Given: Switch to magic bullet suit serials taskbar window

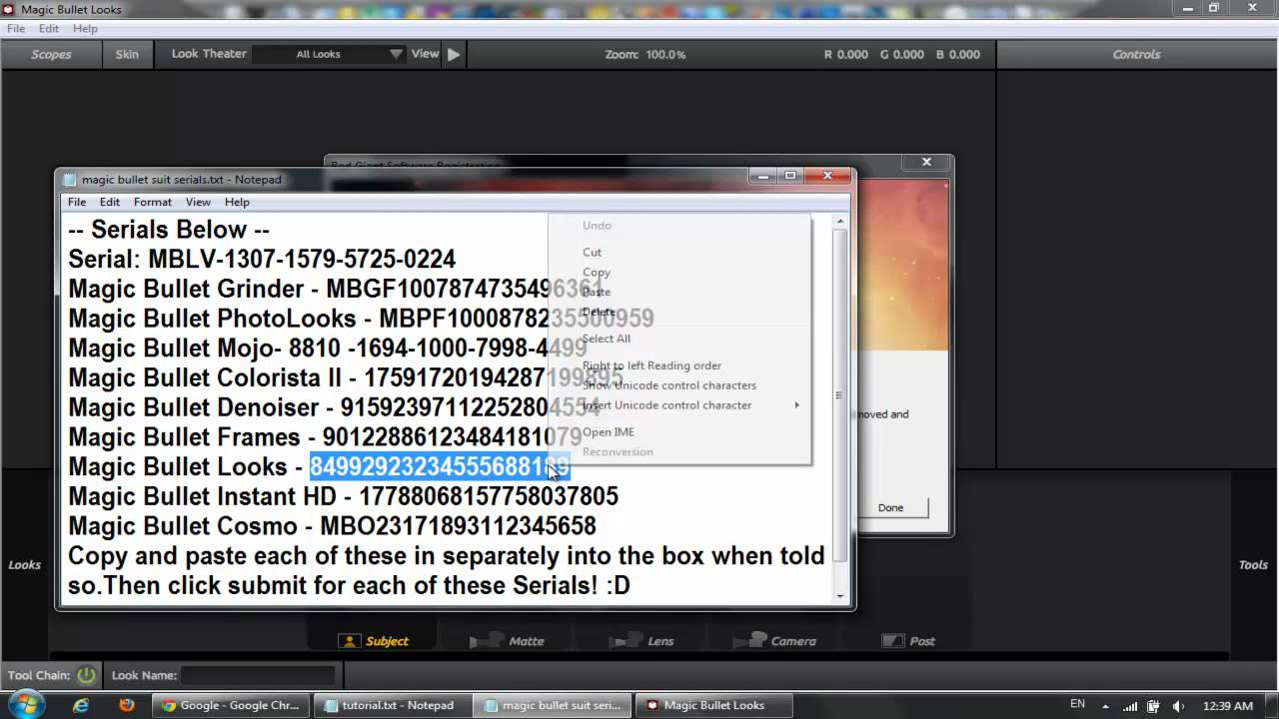Looking at the screenshot, I should point(553,705).
